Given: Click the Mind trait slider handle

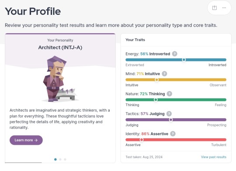Looking at the screenshot, I should [x=156, y=80].
